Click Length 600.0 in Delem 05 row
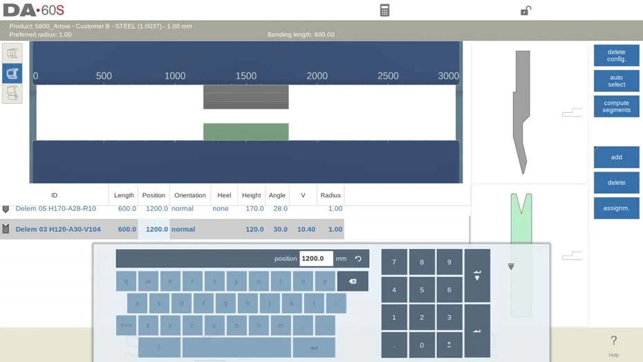Image resolution: width=643 pixels, height=362 pixels. (x=127, y=208)
